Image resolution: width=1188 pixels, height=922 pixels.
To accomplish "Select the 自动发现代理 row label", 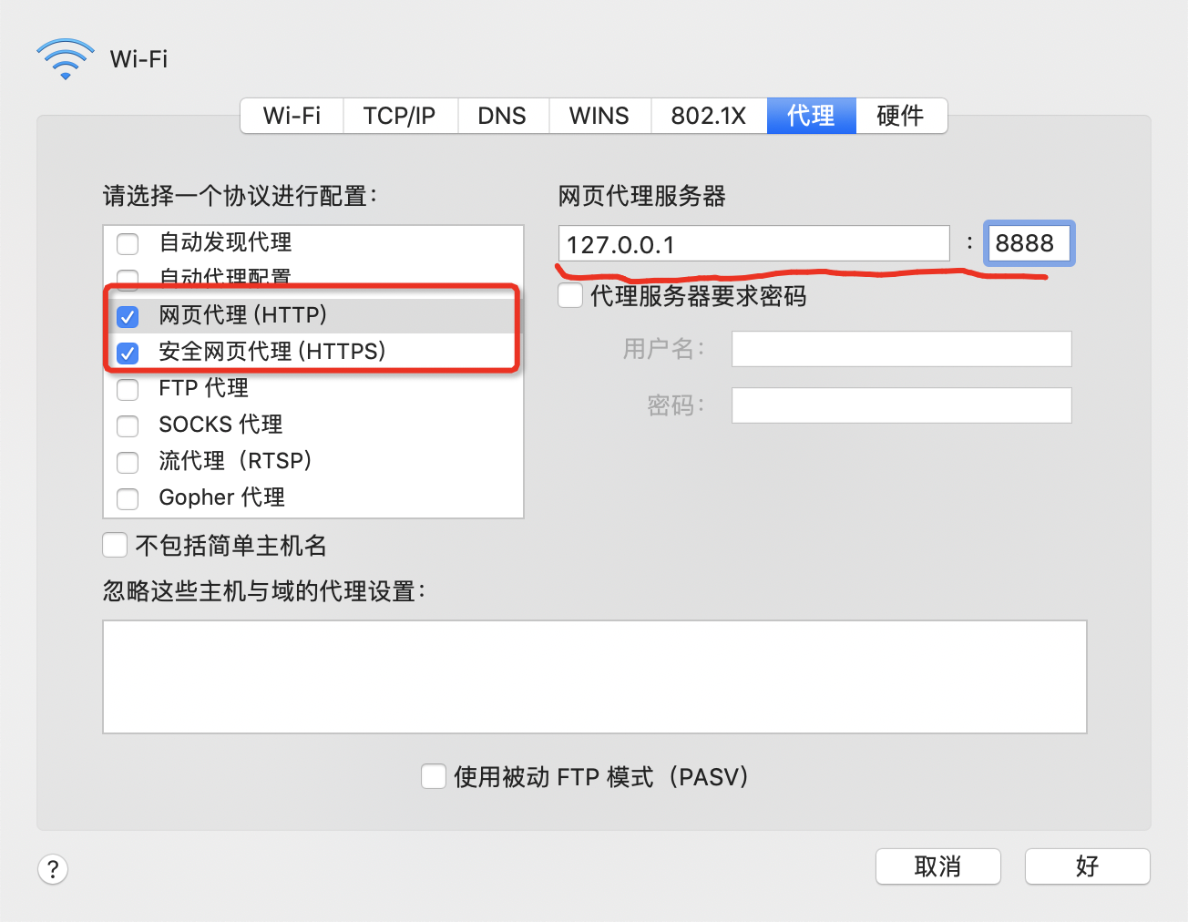I will (x=225, y=242).
